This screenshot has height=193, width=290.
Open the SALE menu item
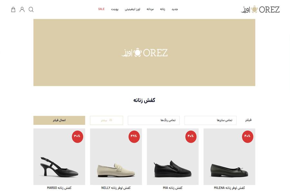[101, 9]
